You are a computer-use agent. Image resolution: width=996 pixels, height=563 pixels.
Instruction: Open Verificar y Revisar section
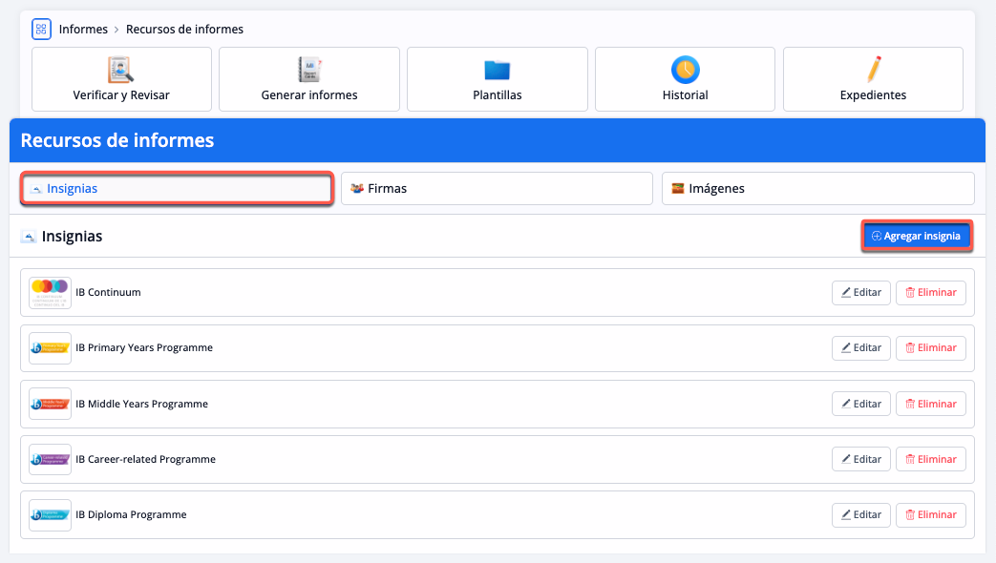tap(121, 79)
